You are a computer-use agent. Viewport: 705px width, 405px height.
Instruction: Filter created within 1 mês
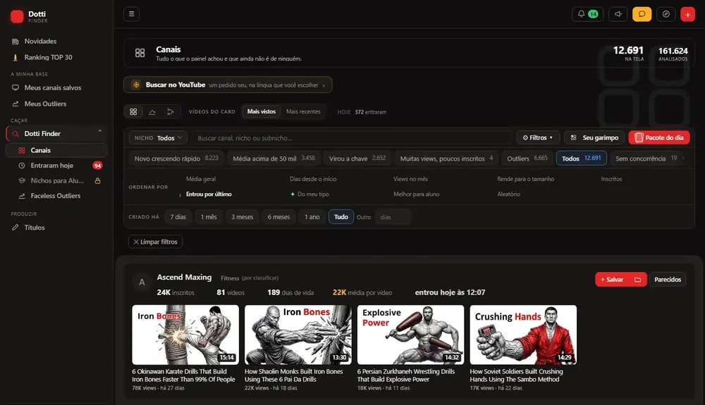(x=209, y=217)
